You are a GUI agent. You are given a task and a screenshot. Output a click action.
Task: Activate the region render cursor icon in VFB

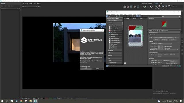click(x=131, y=7)
